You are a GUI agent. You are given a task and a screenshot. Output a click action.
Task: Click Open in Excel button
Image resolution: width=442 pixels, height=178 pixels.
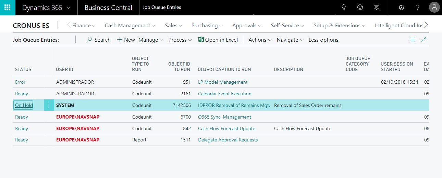pyautogui.click(x=218, y=40)
